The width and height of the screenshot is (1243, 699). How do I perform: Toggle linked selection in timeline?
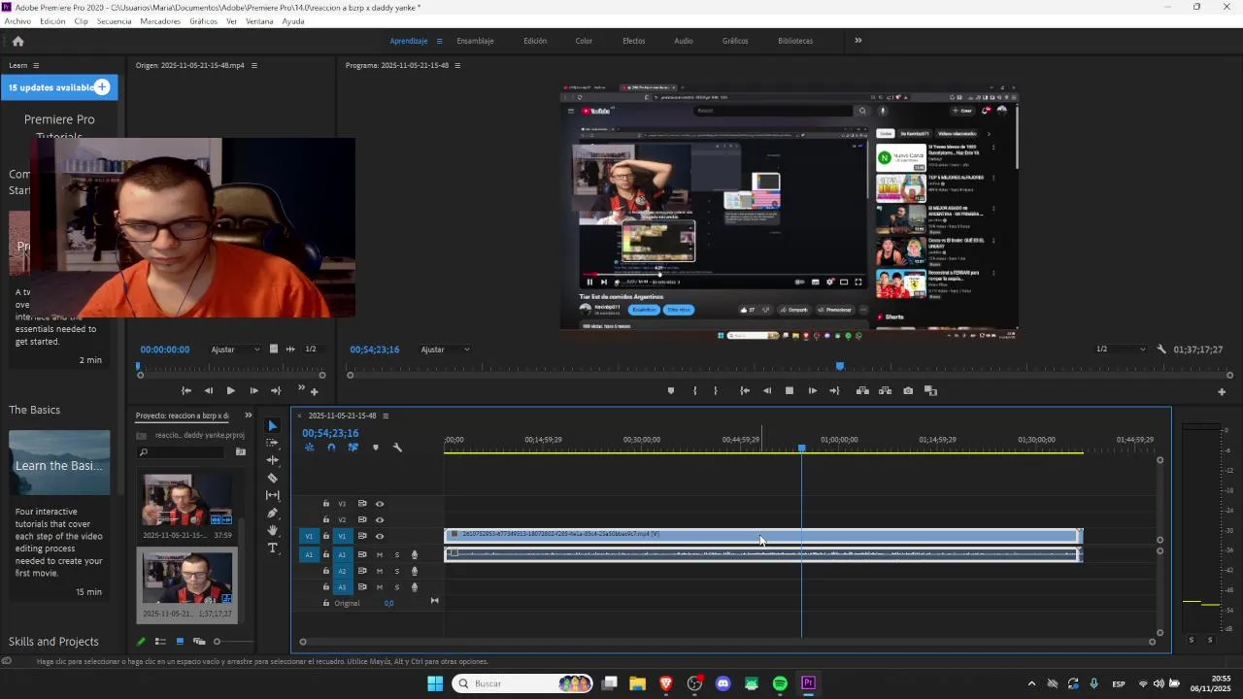point(353,448)
